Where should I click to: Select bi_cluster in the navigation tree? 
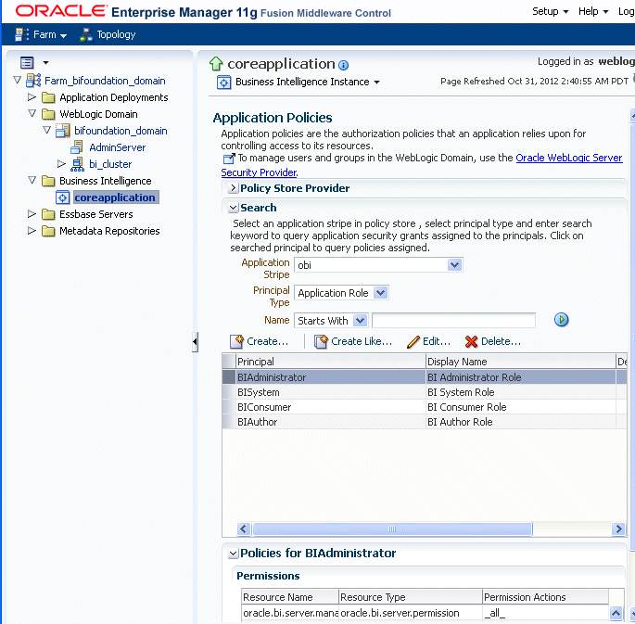point(110,164)
